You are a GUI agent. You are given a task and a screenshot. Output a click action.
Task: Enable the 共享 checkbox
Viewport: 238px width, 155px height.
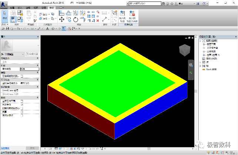coord(22,112)
